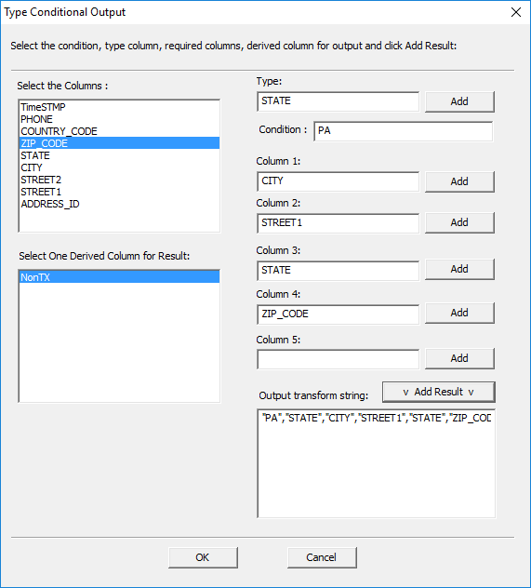Viewport: 531px width, 588px height.
Task: Click Add button for Column 5
Action: pyautogui.click(x=459, y=358)
